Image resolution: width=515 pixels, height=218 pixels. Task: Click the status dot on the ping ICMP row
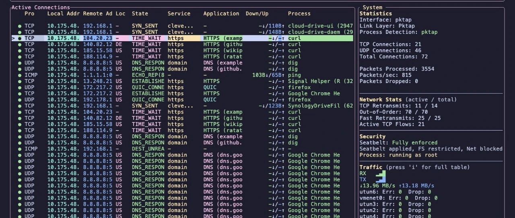(x=19, y=75)
